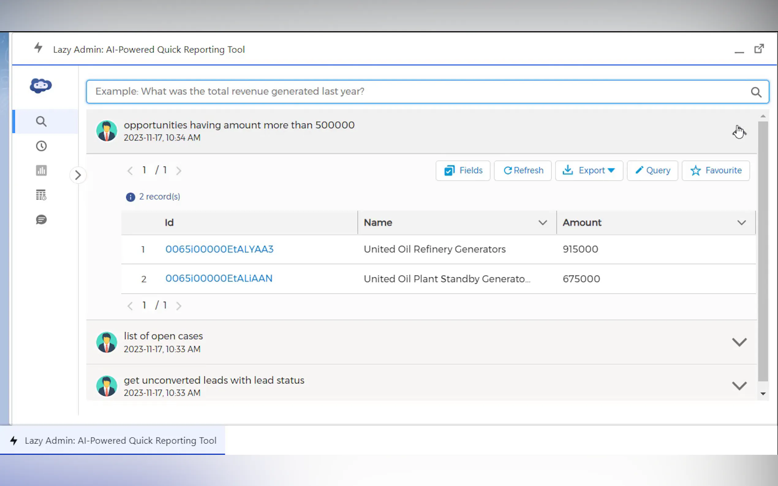Click the magnifier icon in search box

click(756, 92)
